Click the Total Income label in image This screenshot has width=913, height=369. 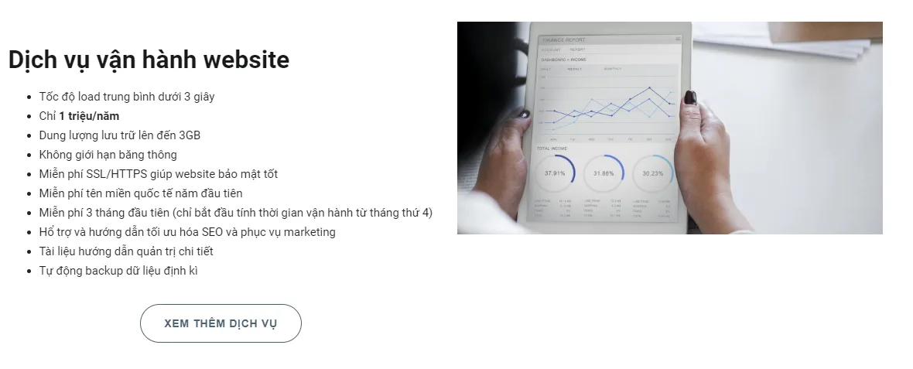(551, 149)
